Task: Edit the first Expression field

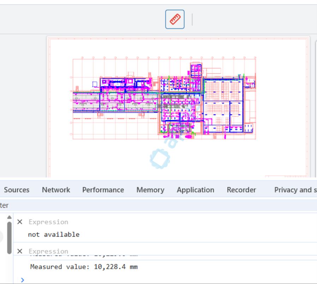Action: click(48, 222)
